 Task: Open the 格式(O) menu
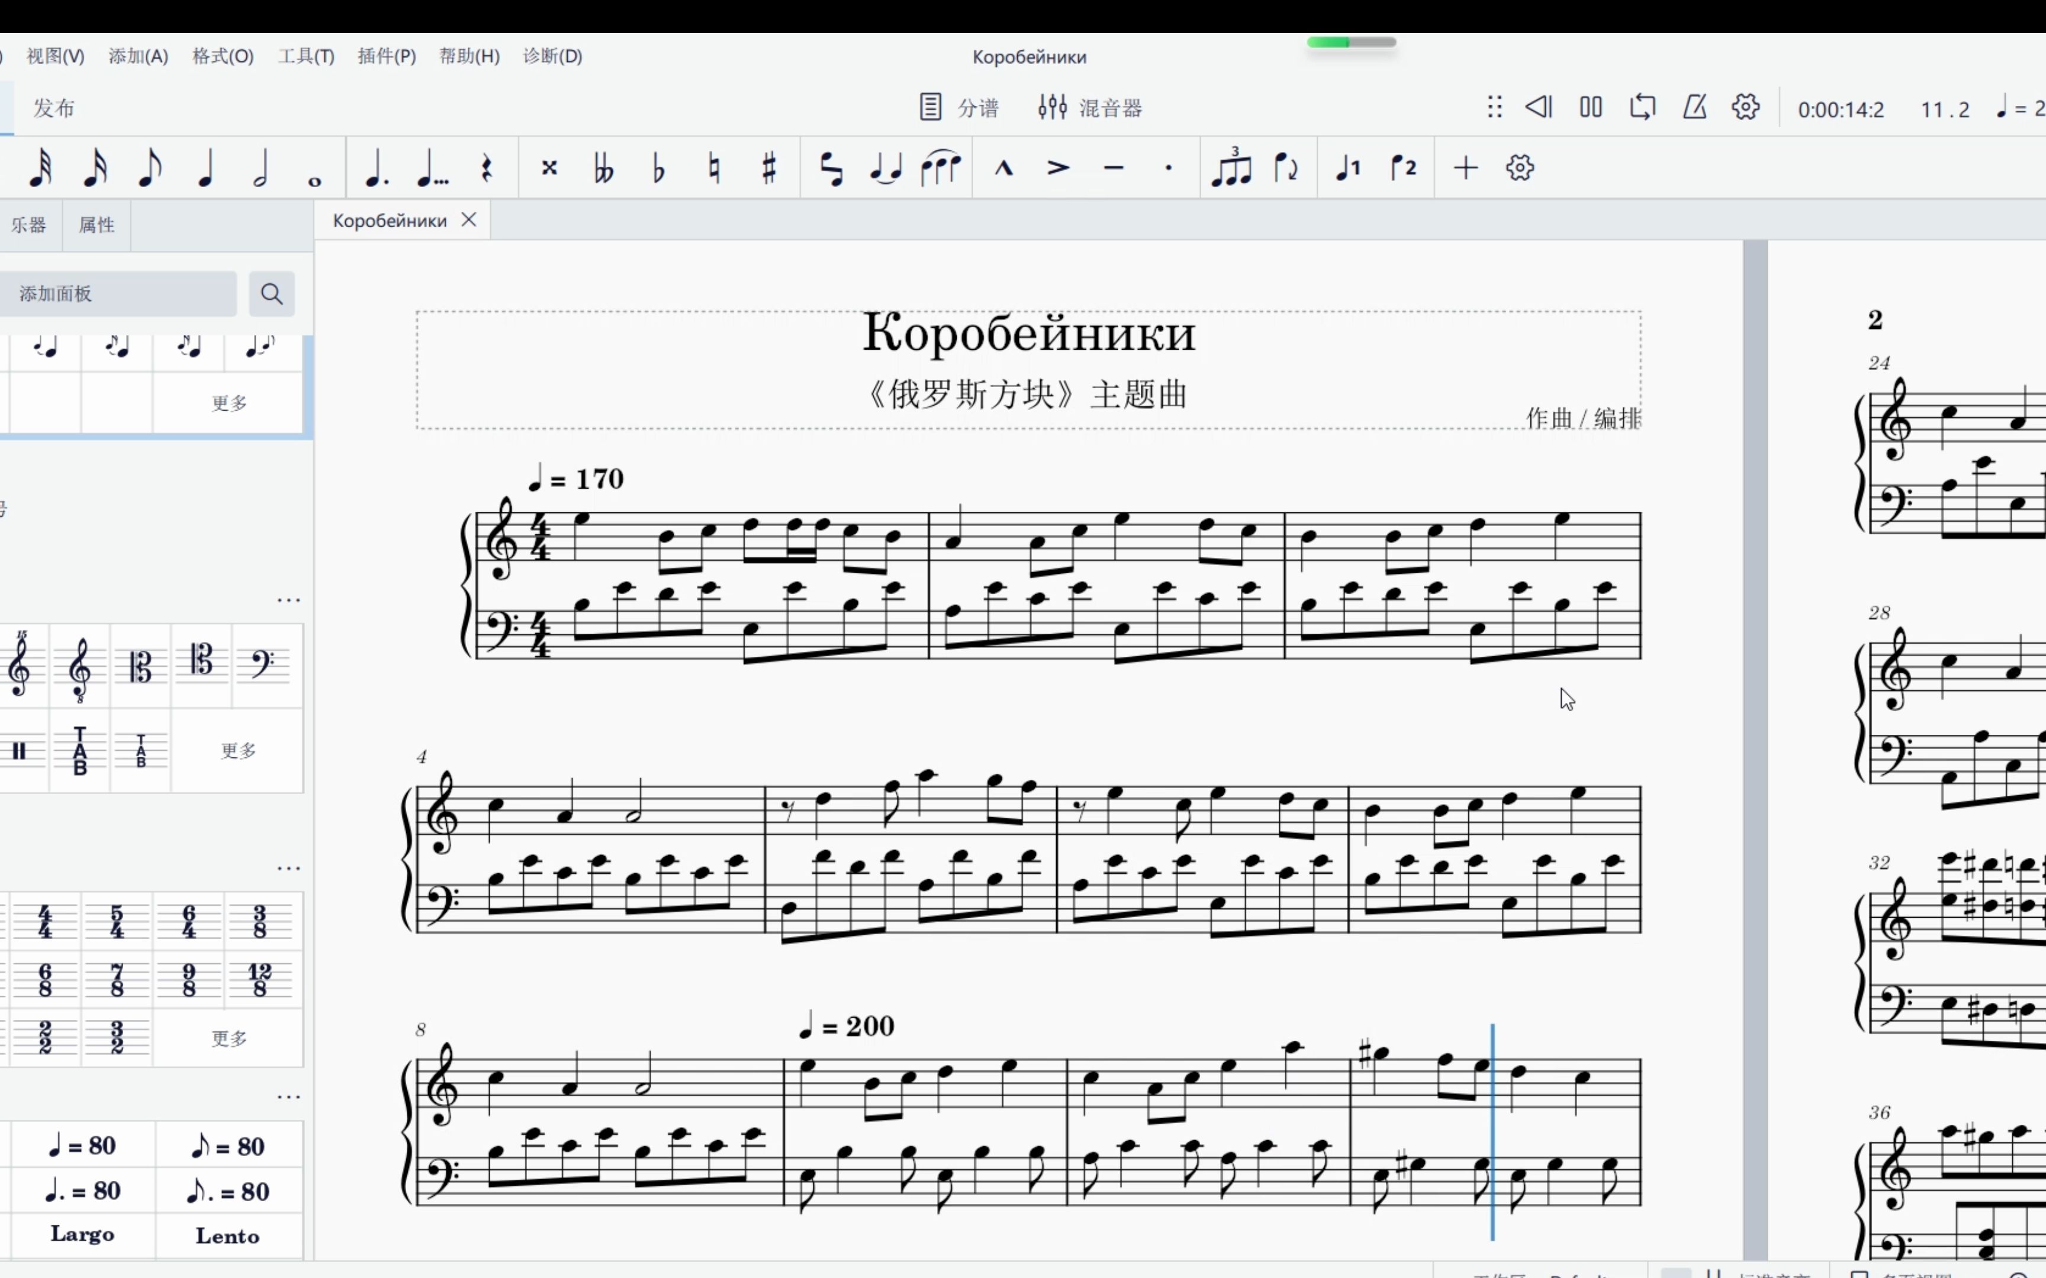223,56
